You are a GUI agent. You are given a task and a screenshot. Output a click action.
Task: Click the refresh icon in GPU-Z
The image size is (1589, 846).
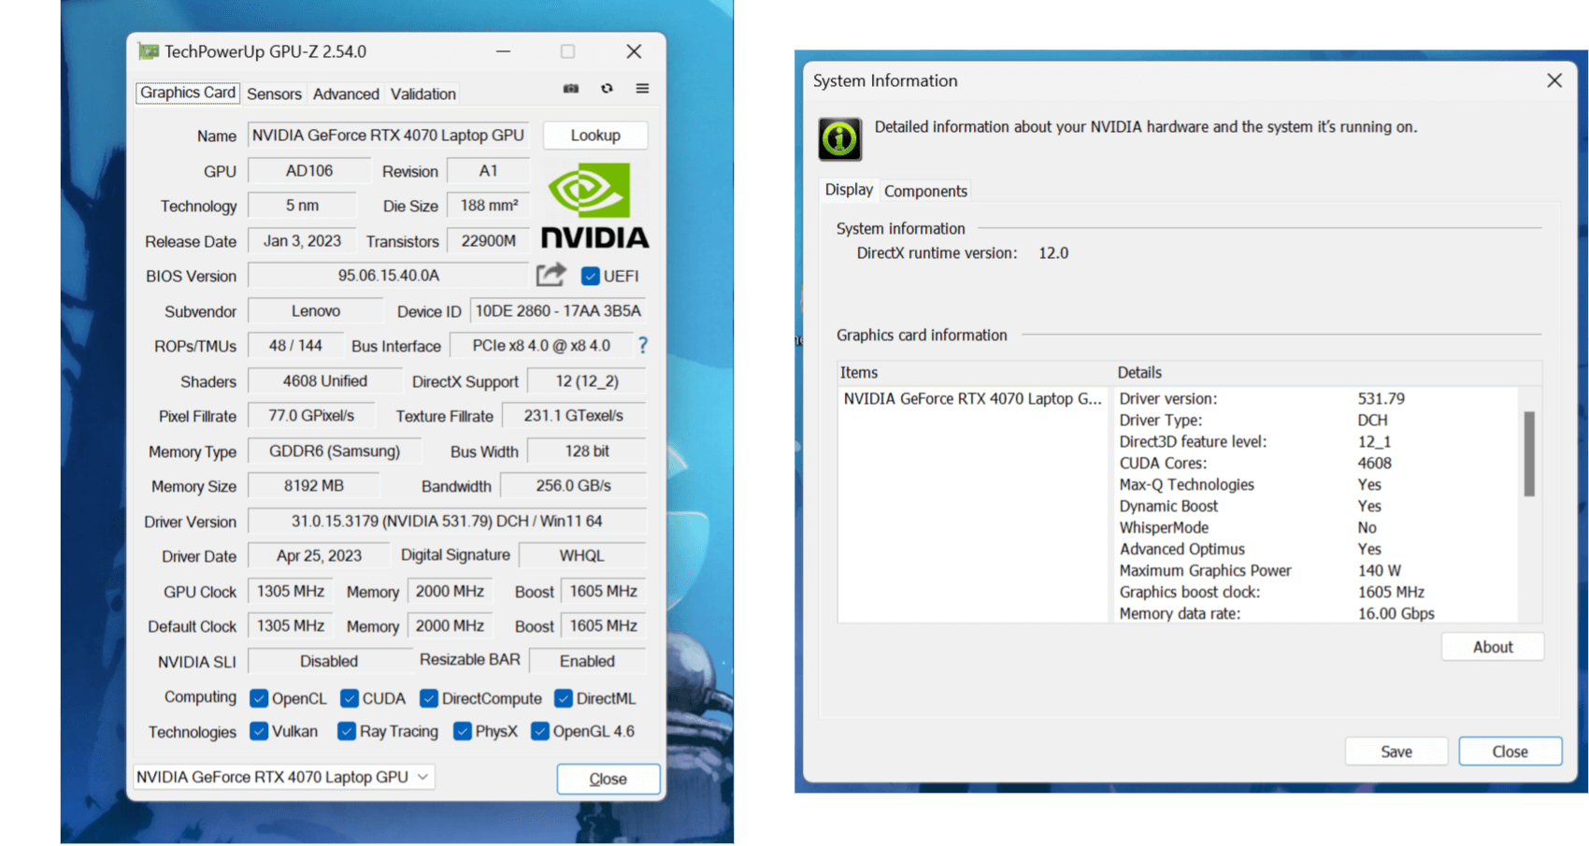[x=607, y=89]
